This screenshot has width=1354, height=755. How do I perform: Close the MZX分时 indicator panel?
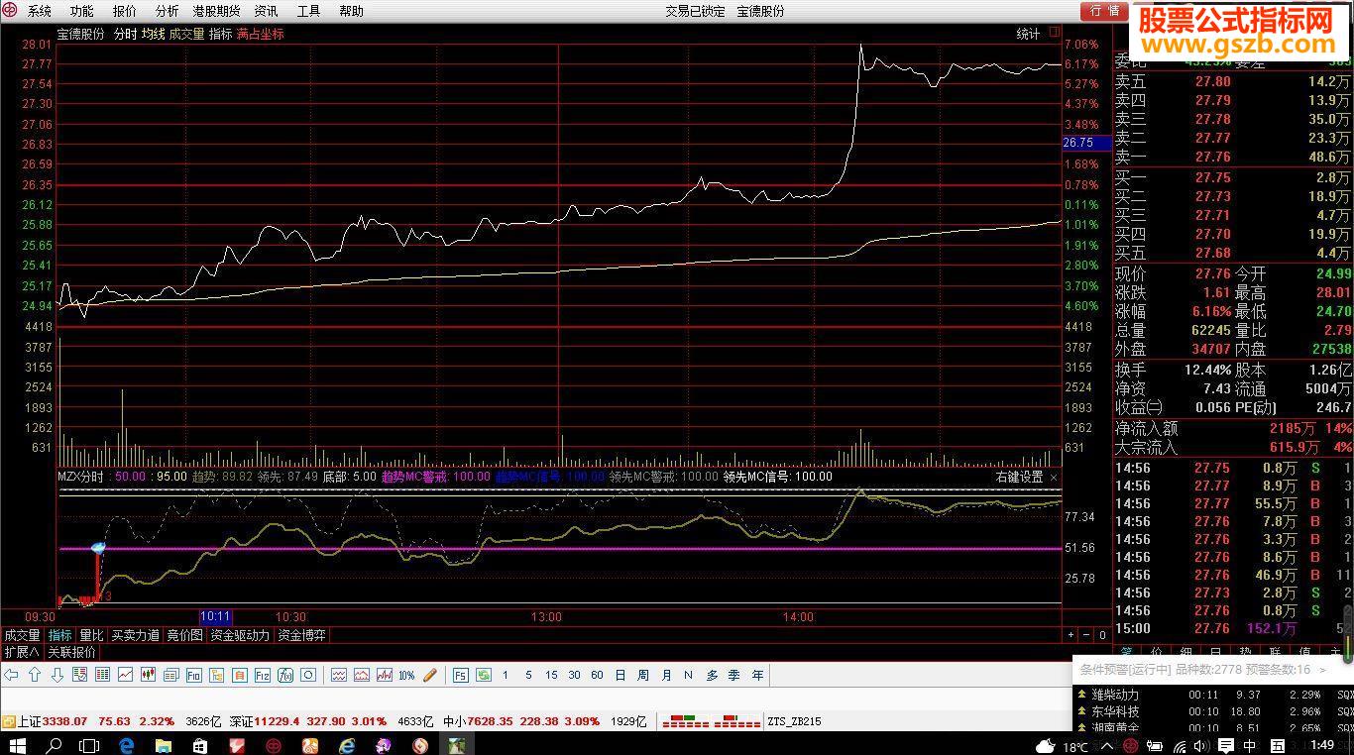pos(1054,477)
